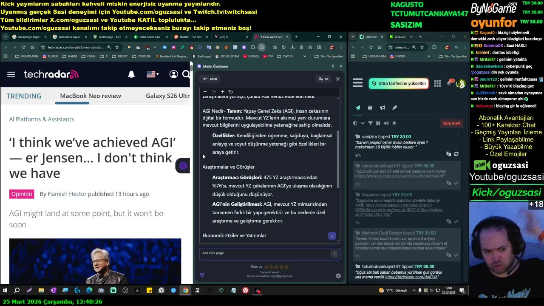Open the summarizer settings gear
This screenshot has height=306, width=544.
pyautogui.click(x=338, y=276)
